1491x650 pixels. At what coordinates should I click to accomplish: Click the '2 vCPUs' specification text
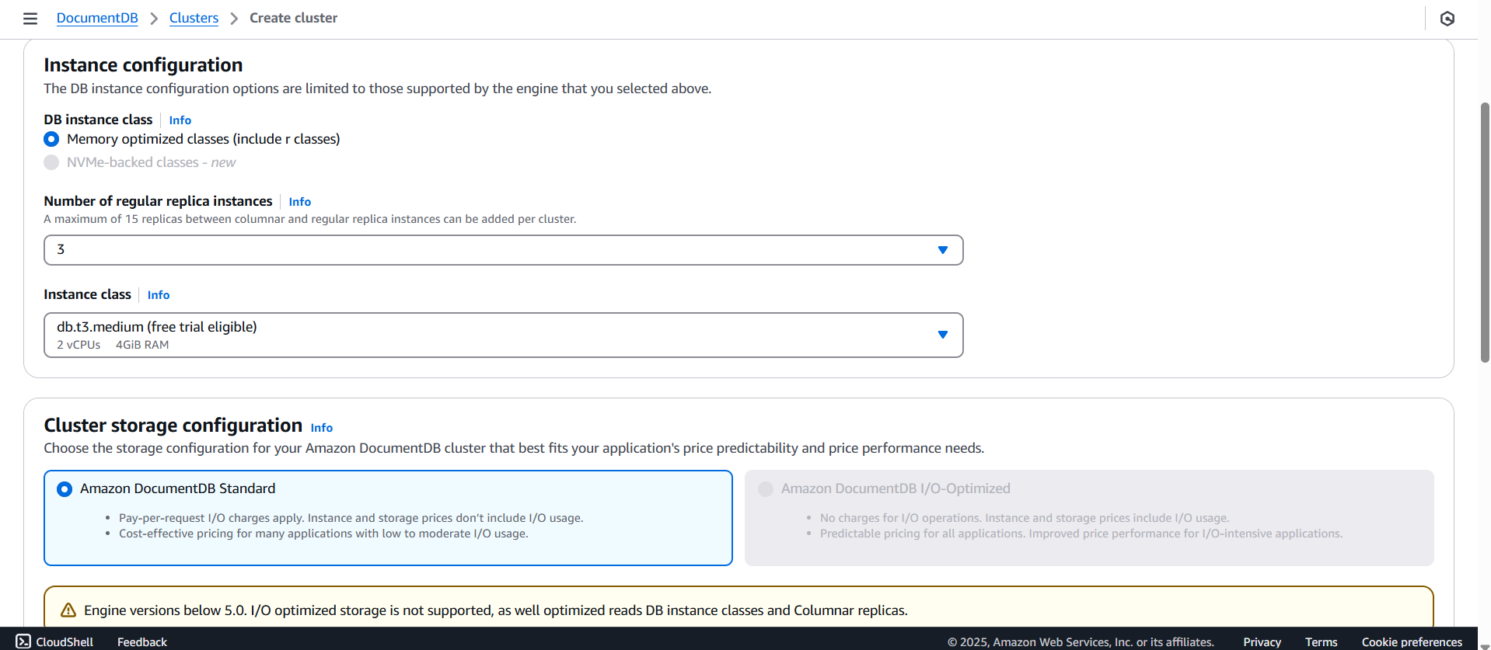point(79,345)
